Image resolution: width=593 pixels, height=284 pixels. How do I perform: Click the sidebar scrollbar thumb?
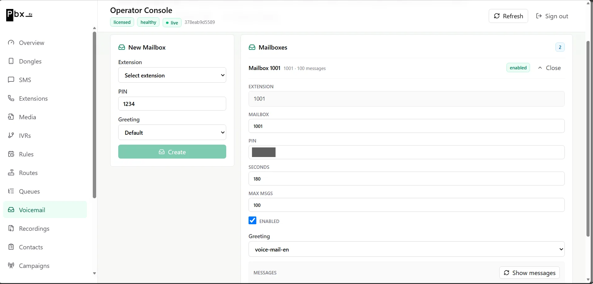click(x=94, y=115)
